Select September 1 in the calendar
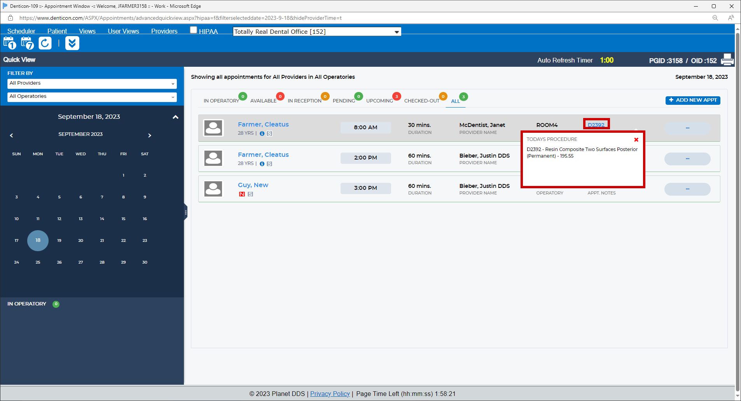This screenshot has height=401, width=741. click(123, 175)
